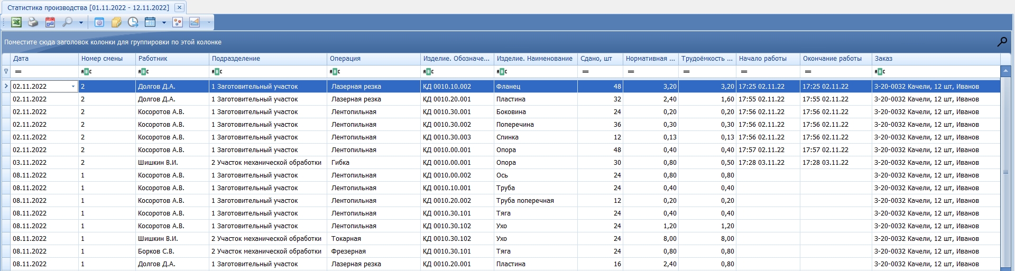Click ABC filter icon under Номер смены
This screenshot has width=1015, height=271.
[x=86, y=71]
